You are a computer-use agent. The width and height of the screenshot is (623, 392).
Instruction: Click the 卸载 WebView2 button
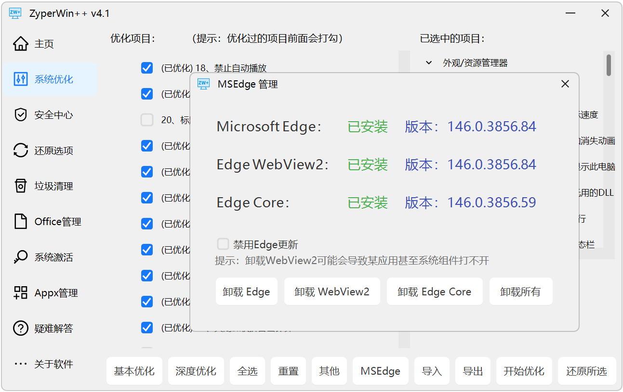click(332, 291)
